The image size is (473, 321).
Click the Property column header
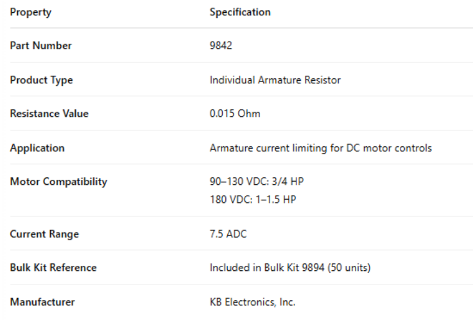(31, 12)
